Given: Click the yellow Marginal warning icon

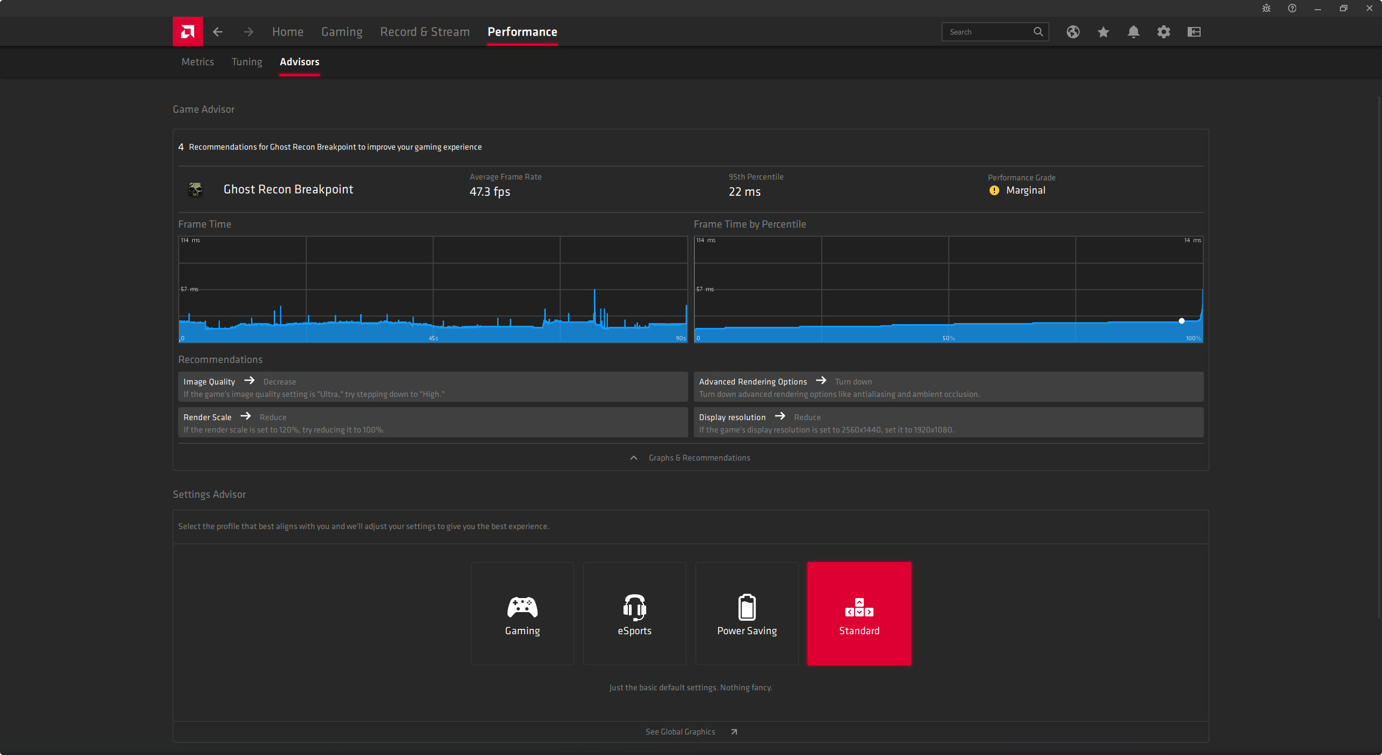Looking at the screenshot, I should (x=994, y=190).
